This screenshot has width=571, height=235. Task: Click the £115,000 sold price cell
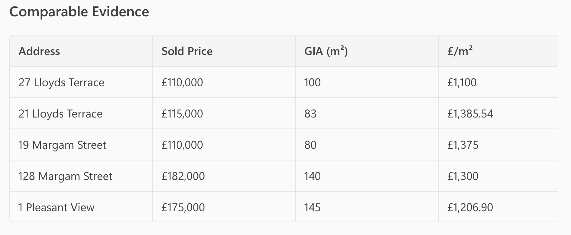182,114
